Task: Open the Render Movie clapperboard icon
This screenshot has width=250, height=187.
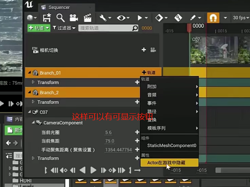Action: coord(87,17)
